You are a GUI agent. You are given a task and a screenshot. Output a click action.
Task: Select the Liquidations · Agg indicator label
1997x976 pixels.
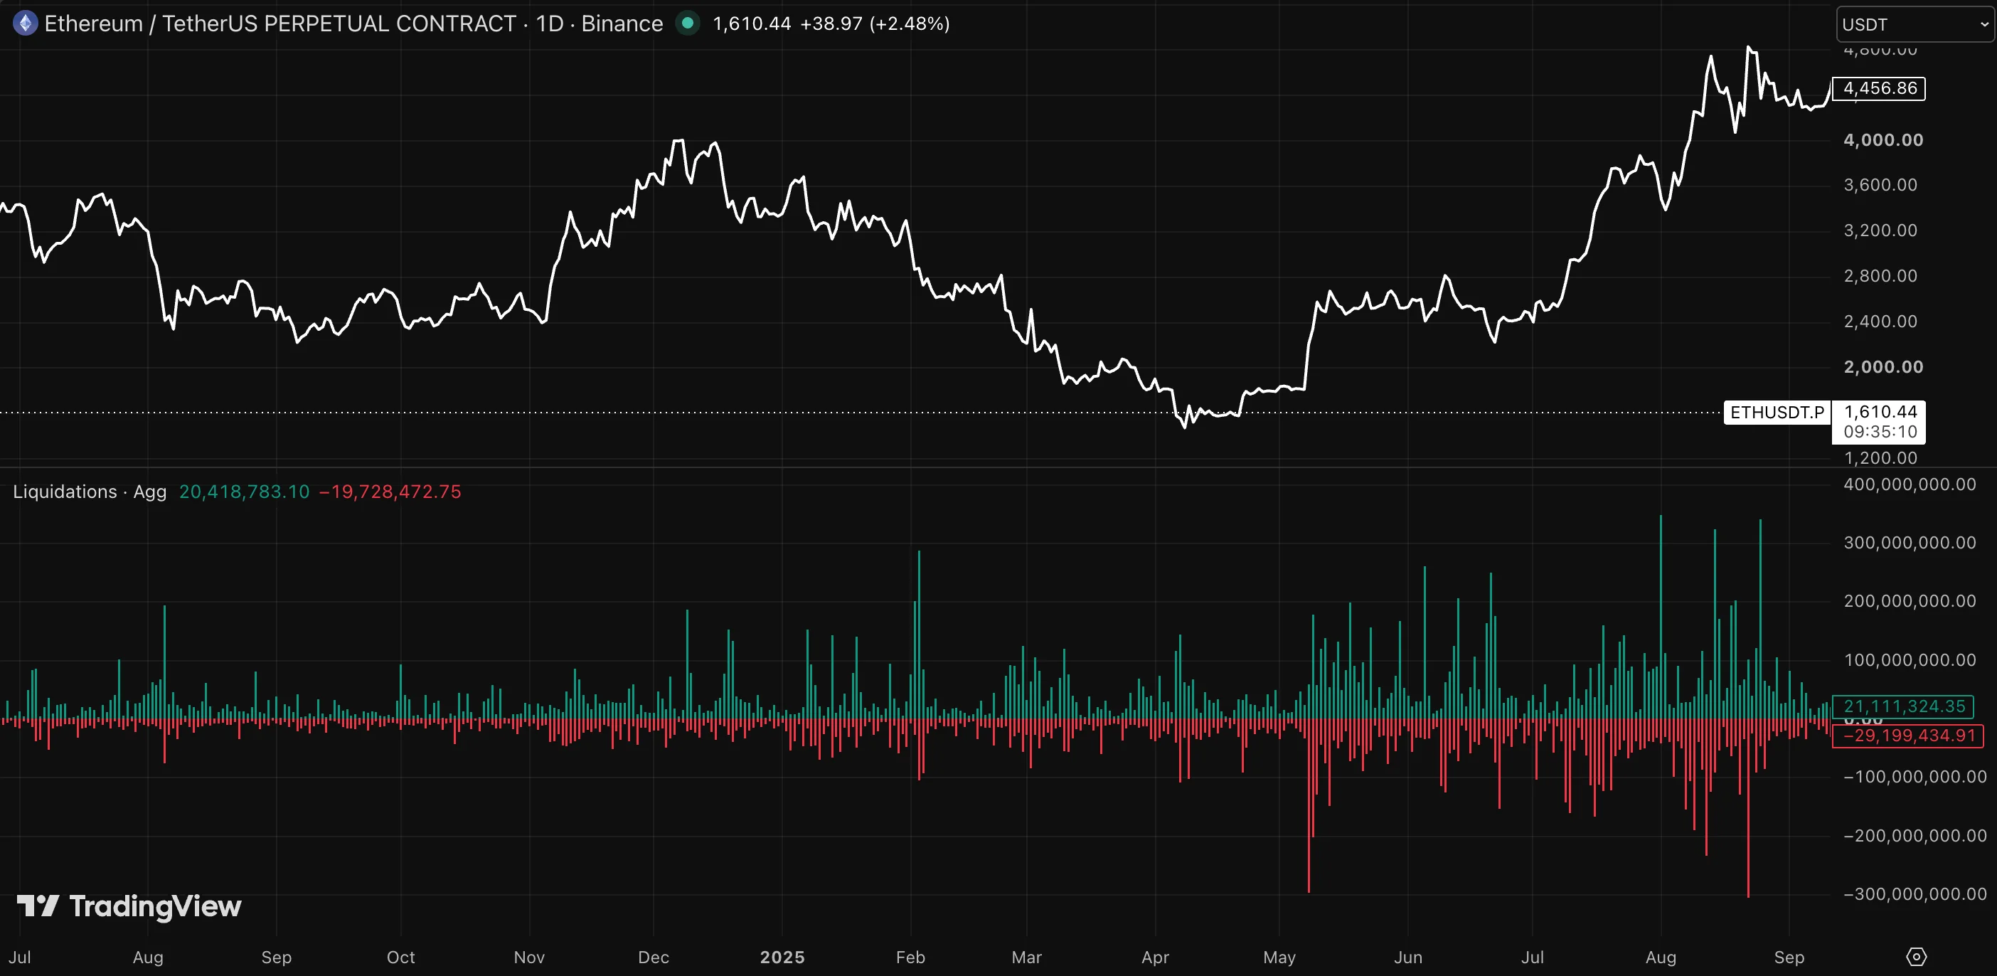point(90,492)
